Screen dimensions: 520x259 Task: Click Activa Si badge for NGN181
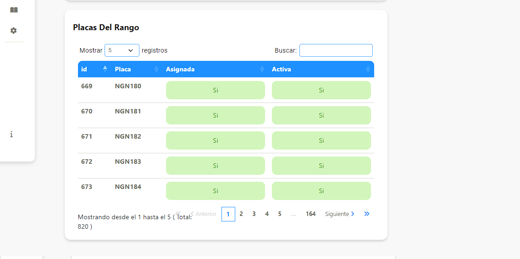[321, 115]
